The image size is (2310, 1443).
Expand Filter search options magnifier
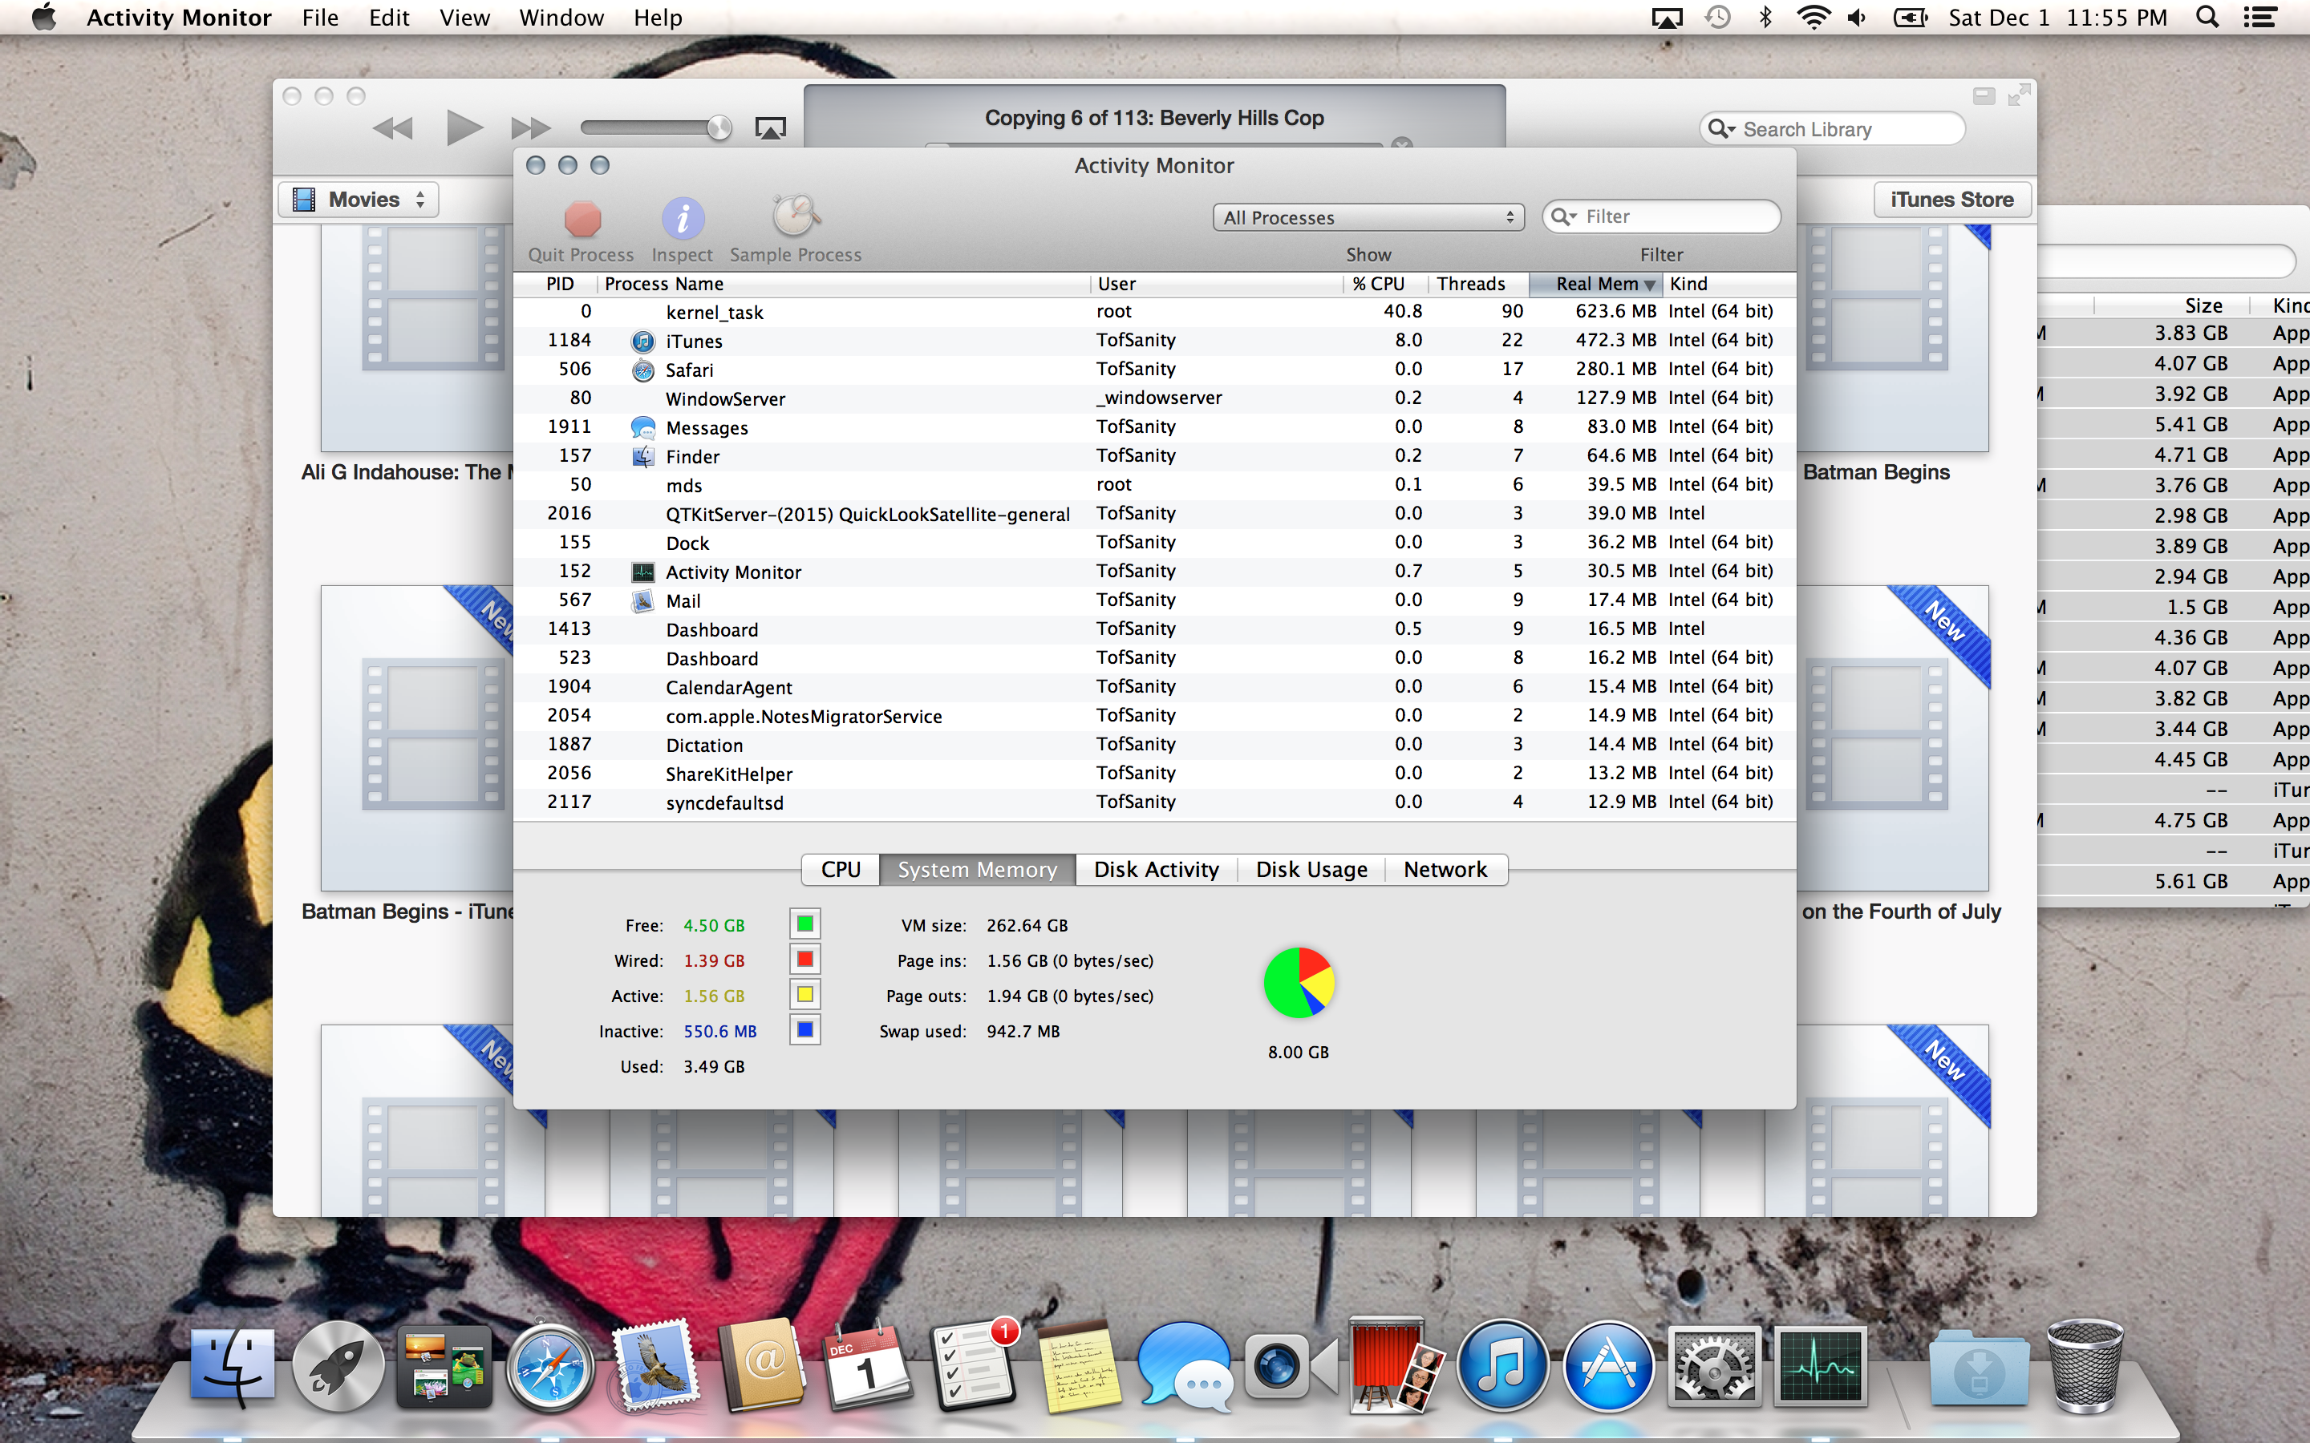tap(1563, 216)
